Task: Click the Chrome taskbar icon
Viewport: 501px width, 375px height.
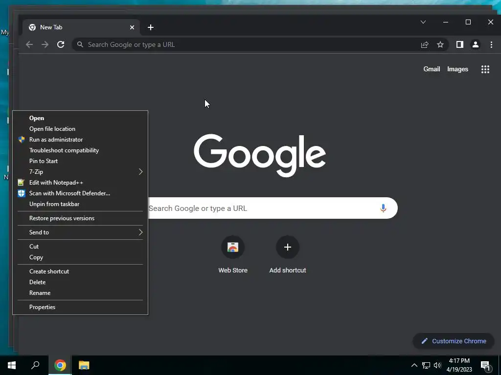Action: [60, 365]
